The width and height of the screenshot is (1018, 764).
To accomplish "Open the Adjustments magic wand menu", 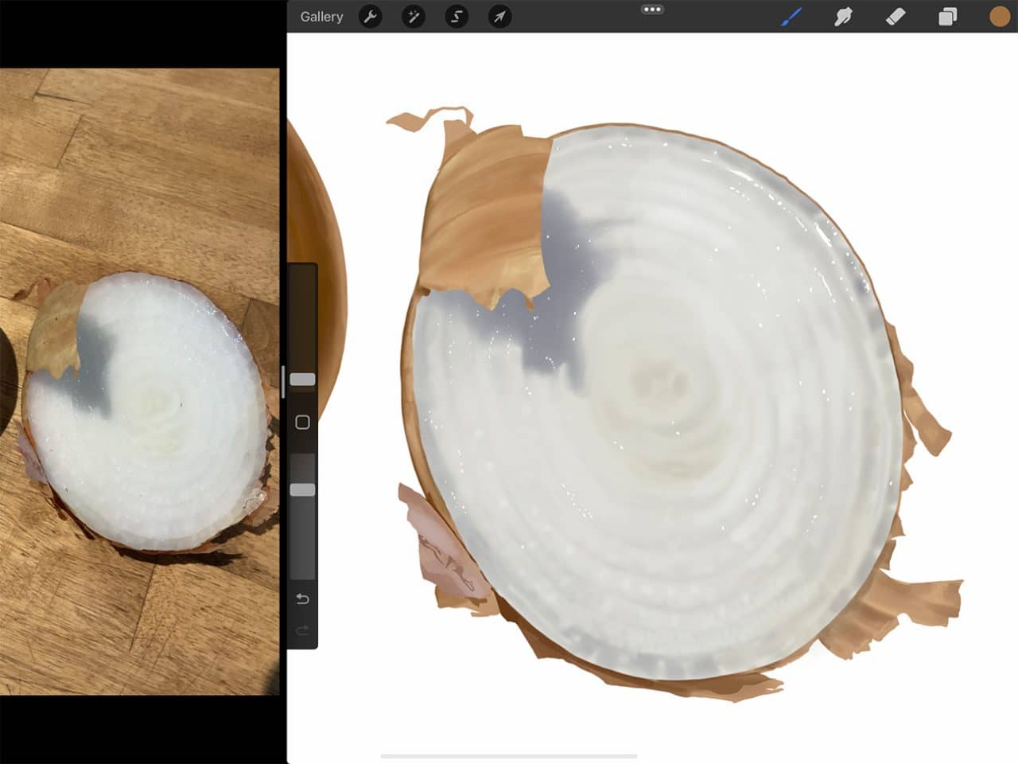I will 414,17.
